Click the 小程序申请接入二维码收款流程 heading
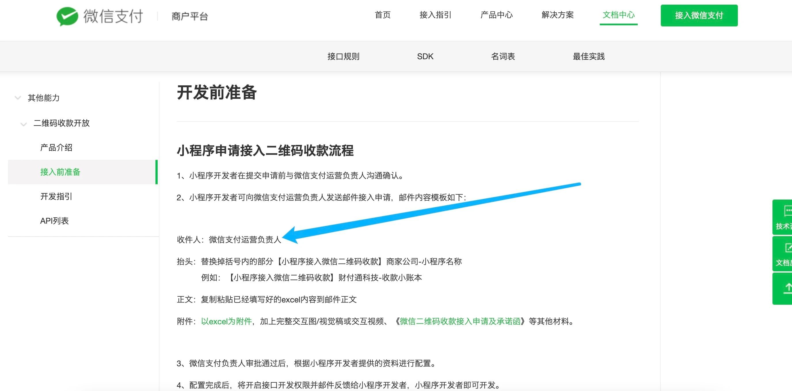 (265, 150)
